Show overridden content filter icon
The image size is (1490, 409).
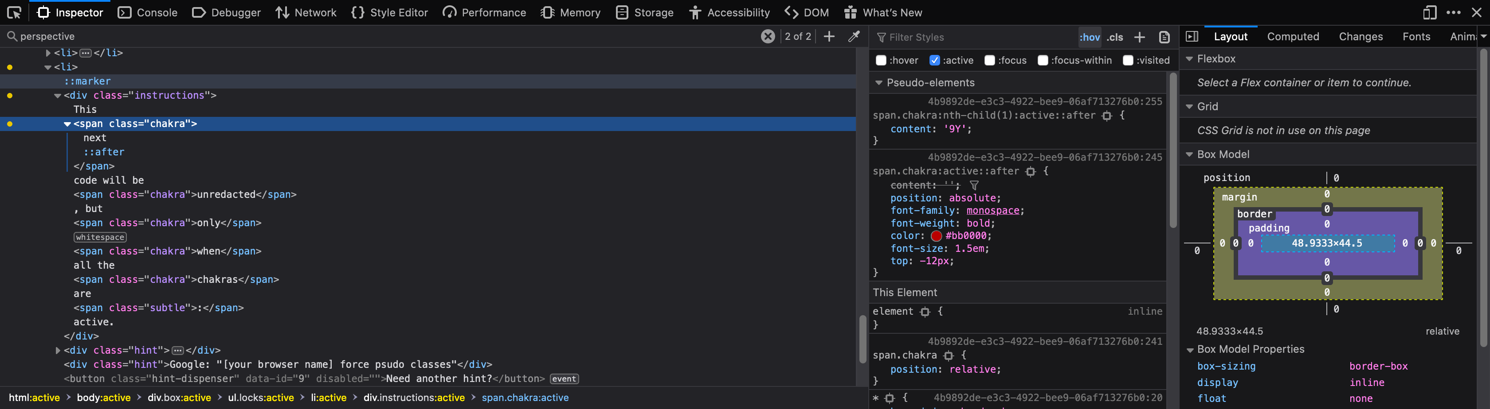pos(974,185)
